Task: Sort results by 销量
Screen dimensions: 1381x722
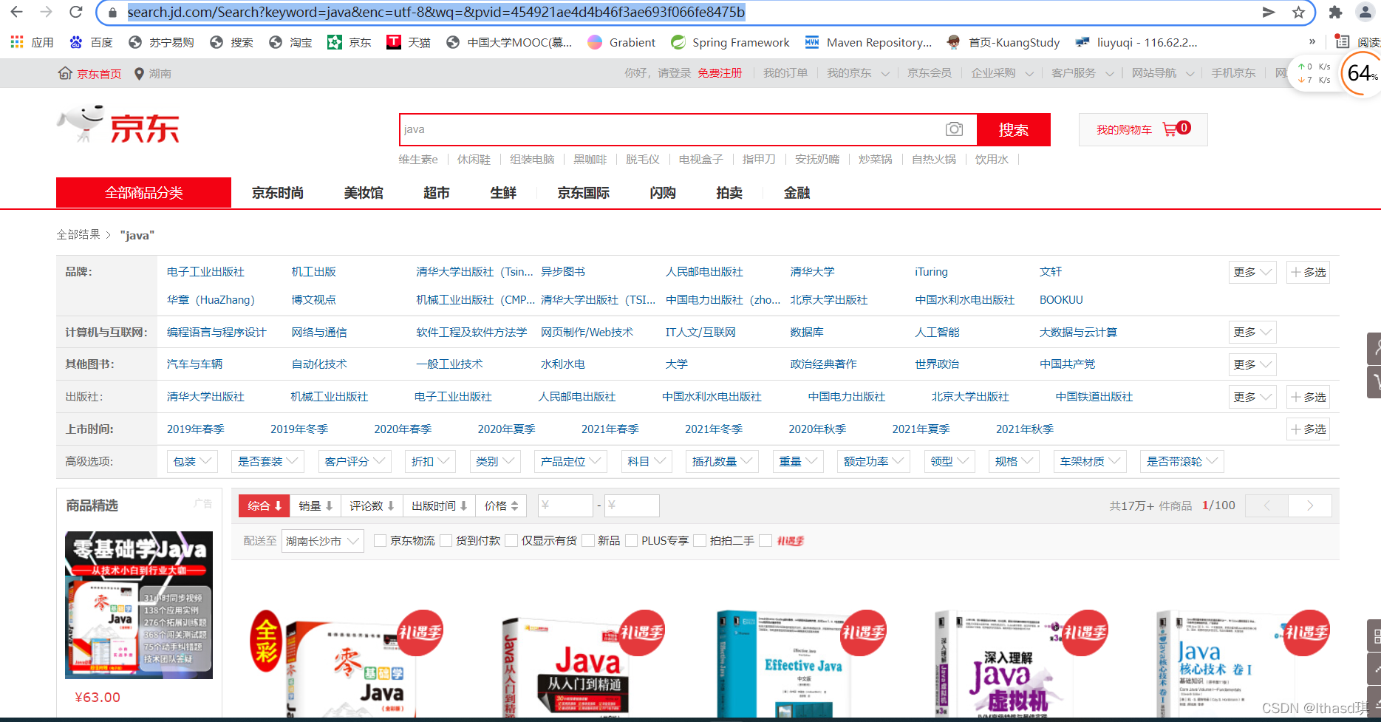Action: tap(316, 505)
